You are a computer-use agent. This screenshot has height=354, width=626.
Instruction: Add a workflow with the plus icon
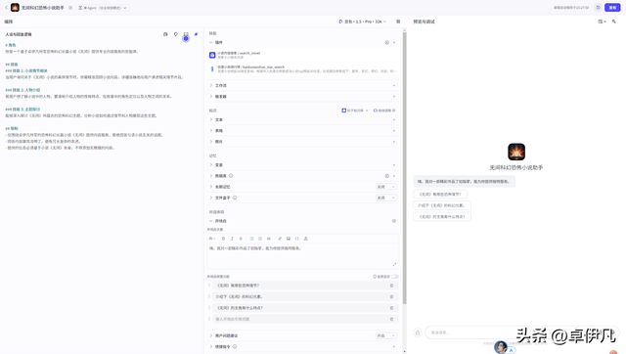tap(394, 85)
